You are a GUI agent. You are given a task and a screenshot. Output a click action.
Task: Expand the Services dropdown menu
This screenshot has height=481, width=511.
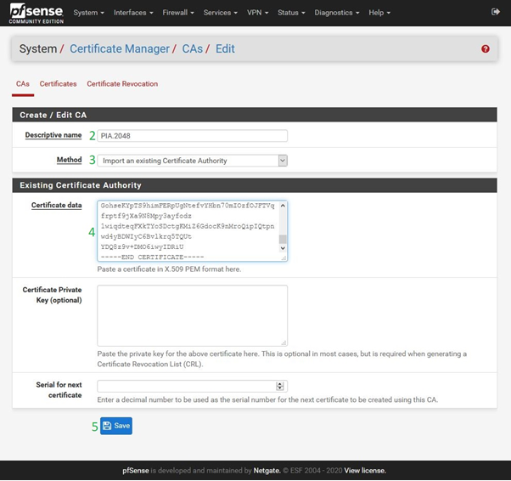[220, 13]
